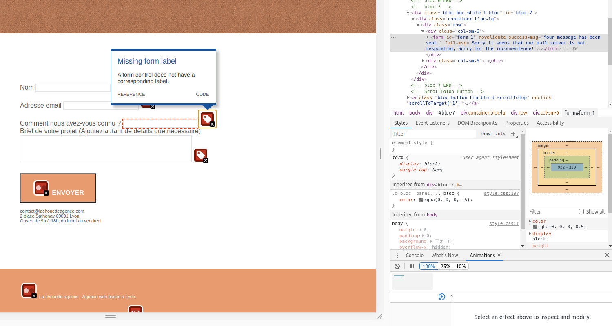Clear all animations with the block icon

coord(397,266)
